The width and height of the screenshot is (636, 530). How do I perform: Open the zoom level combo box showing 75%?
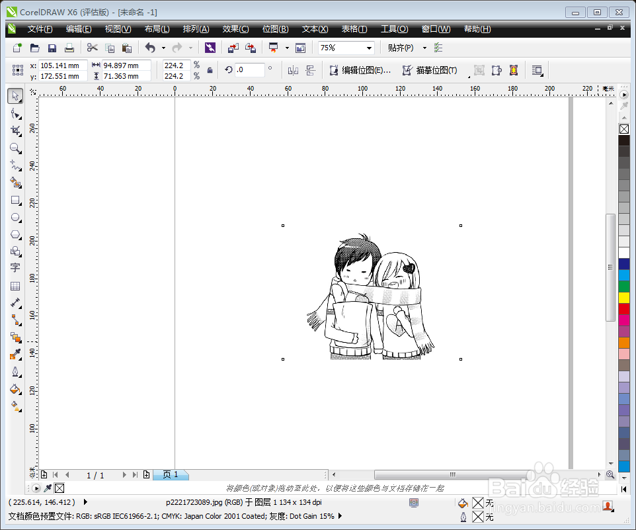tap(369, 47)
